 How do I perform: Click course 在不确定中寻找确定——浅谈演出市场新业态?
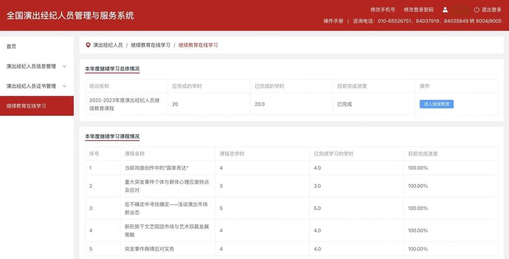click(x=166, y=208)
